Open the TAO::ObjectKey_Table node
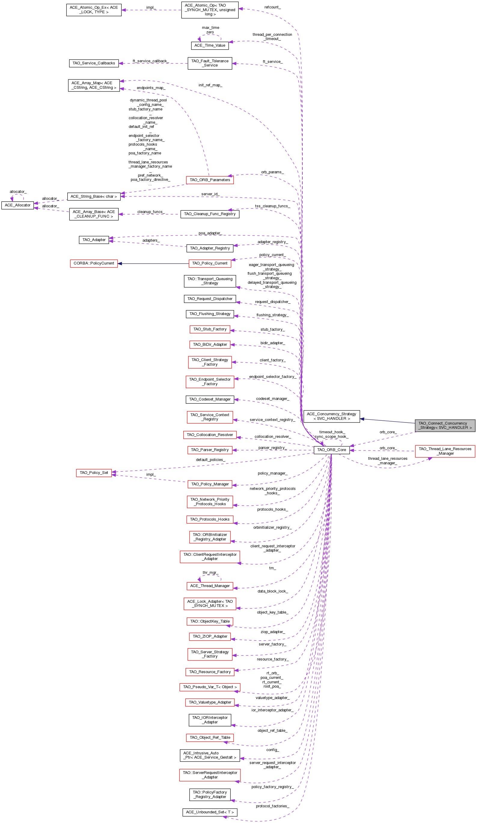Image resolution: width=477 pixels, height=823 pixels. (210, 621)
